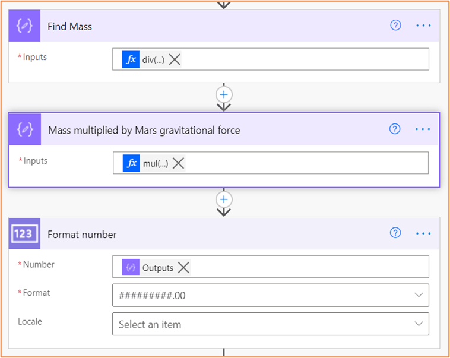Screen dimensions: 450x358
Task: Click the mul(...) fx expression icon
Action: (x=131, y=163)
